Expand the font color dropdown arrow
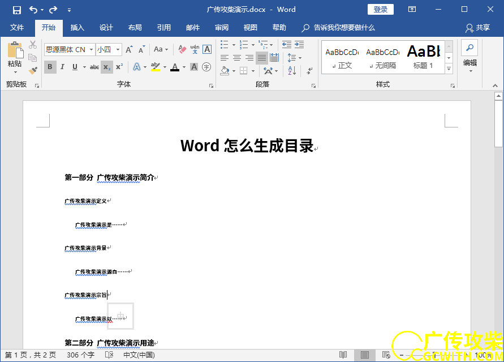Screen dimensions: 504x362 pos(184,67)
